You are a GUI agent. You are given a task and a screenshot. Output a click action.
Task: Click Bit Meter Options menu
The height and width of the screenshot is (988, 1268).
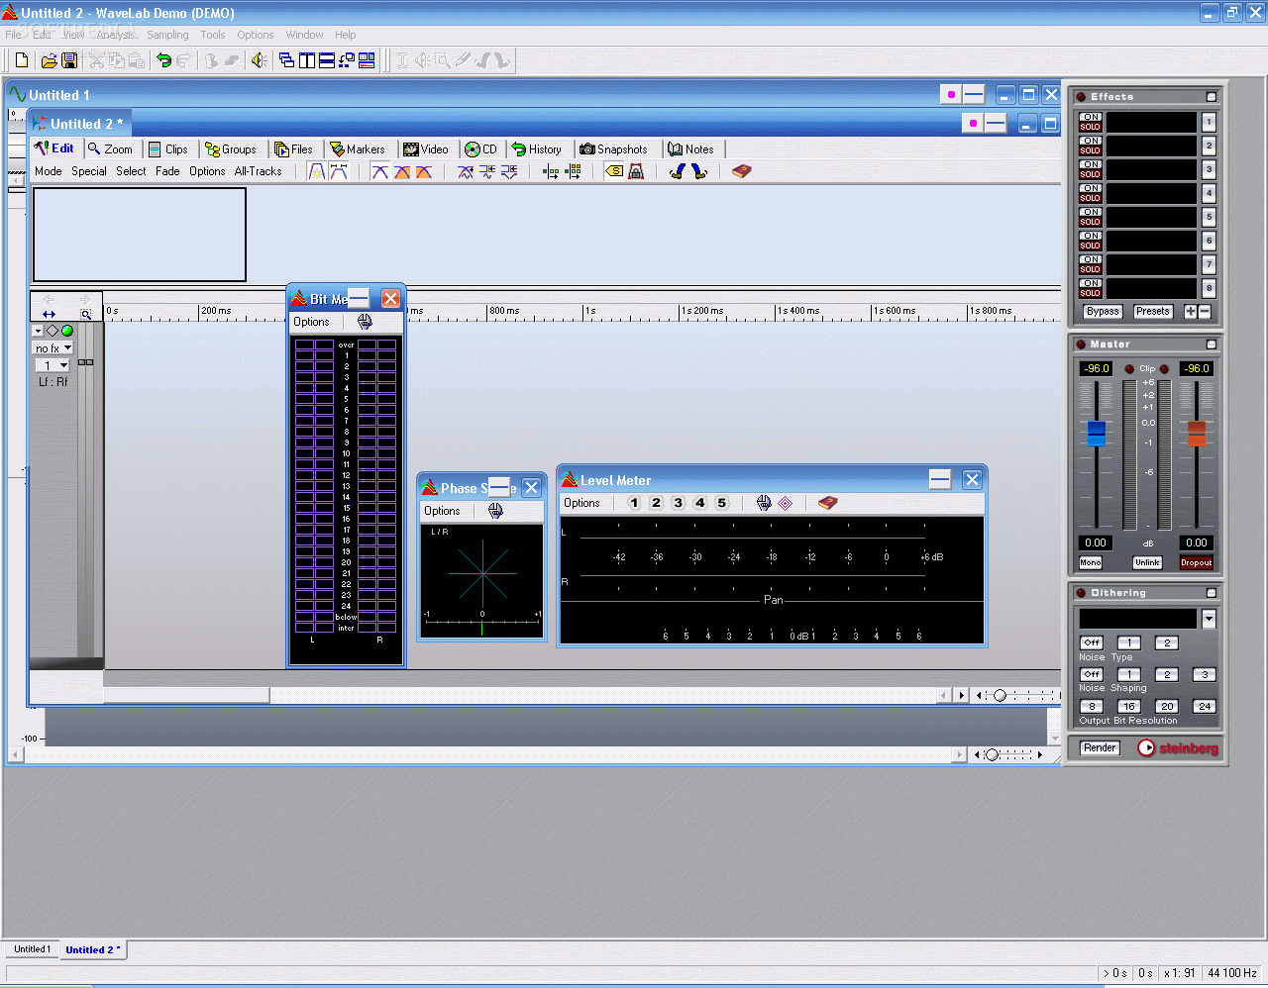pos(311,322)
